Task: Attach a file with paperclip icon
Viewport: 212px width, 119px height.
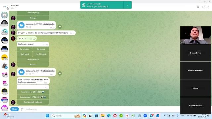Action: (22, 109)
